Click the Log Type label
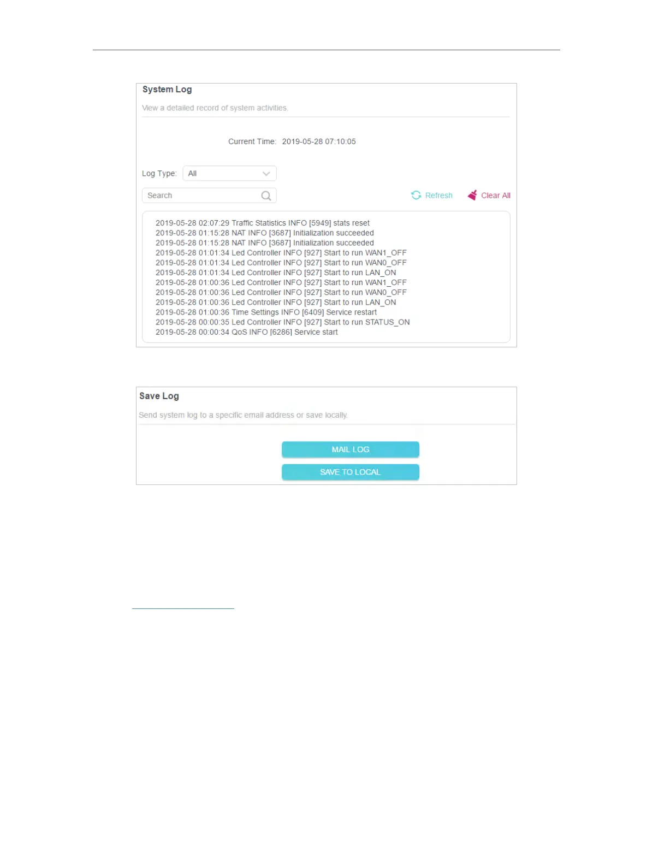 point(159,174)
